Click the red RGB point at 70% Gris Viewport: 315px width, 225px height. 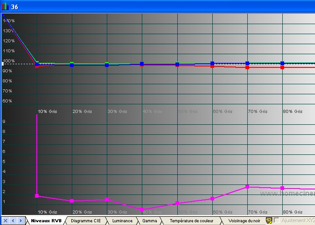[247, 67]
